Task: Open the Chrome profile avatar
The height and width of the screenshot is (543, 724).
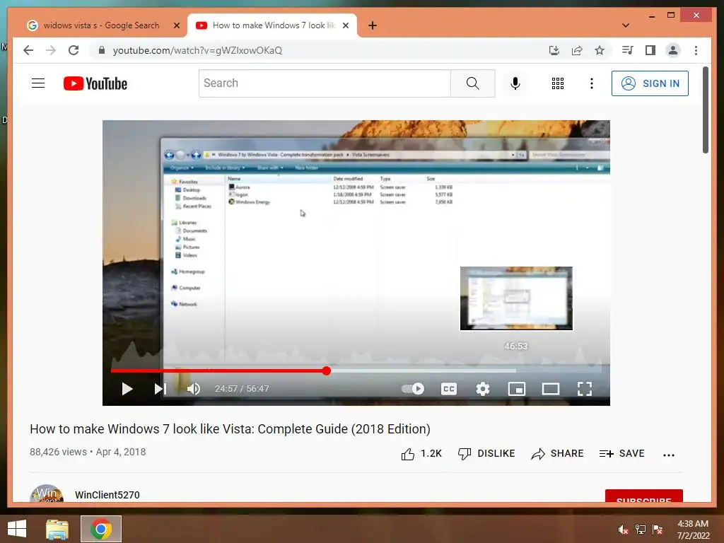Action: click(x=673, y=50)
